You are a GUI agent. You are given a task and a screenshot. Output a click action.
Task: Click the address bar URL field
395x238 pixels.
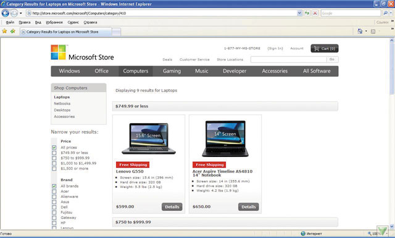tap(161, 13)
